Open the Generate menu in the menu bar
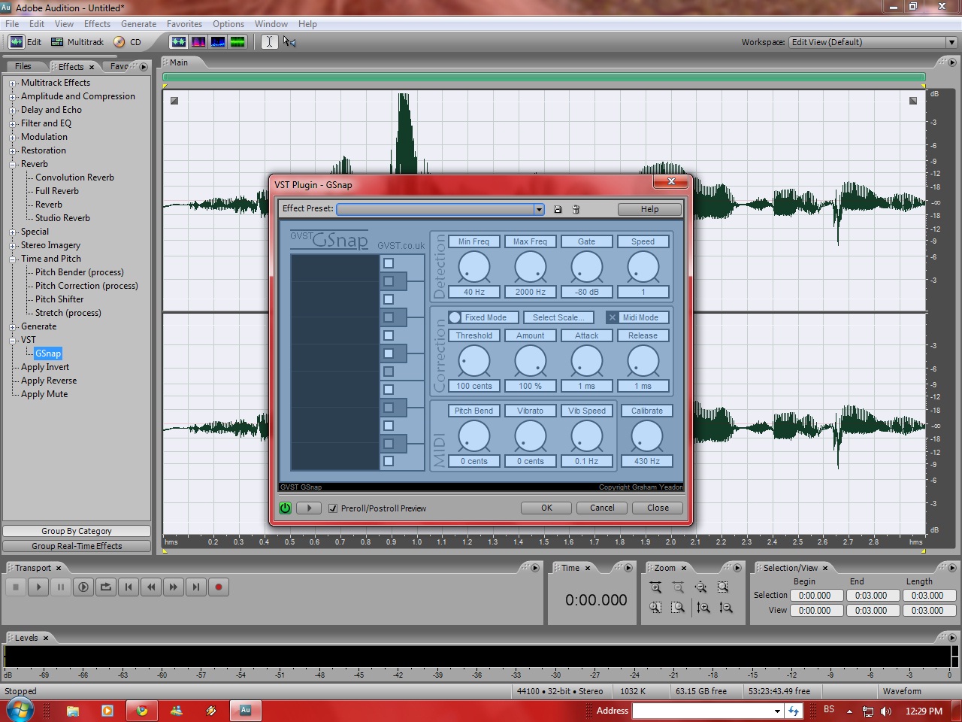The image size is (962, 722). pyautogui.click(x=138, y=24)
